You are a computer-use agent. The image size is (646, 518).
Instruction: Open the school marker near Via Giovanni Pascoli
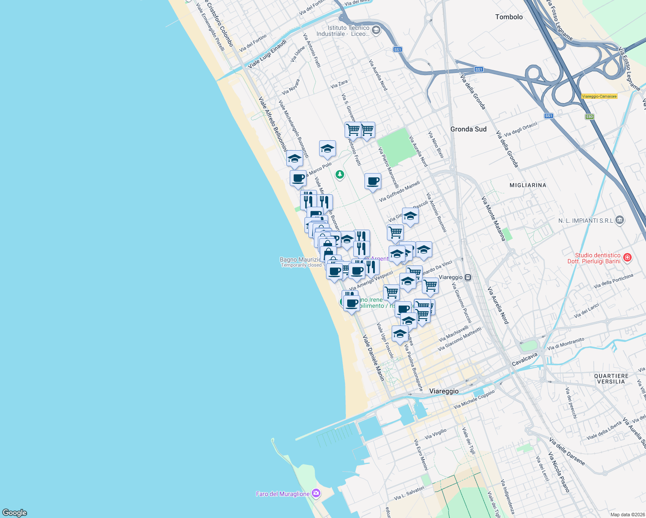[410, 216]
